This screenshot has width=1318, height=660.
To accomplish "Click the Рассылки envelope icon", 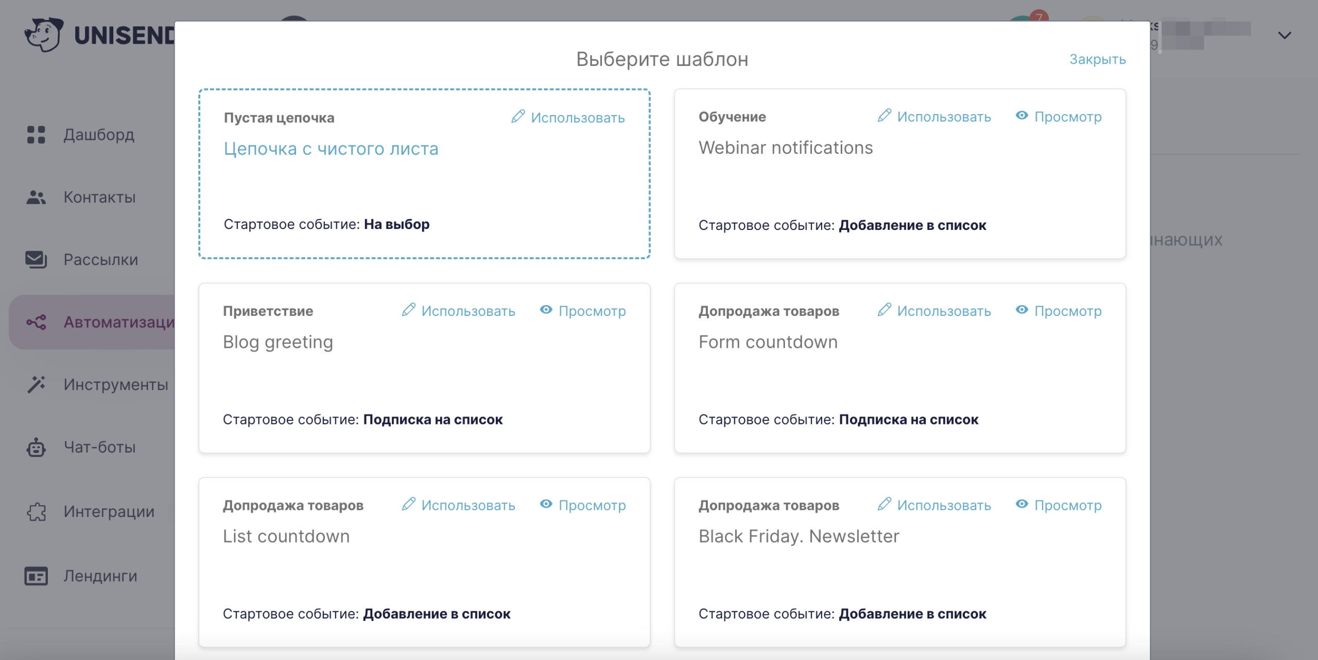I will tap(36, 260).
